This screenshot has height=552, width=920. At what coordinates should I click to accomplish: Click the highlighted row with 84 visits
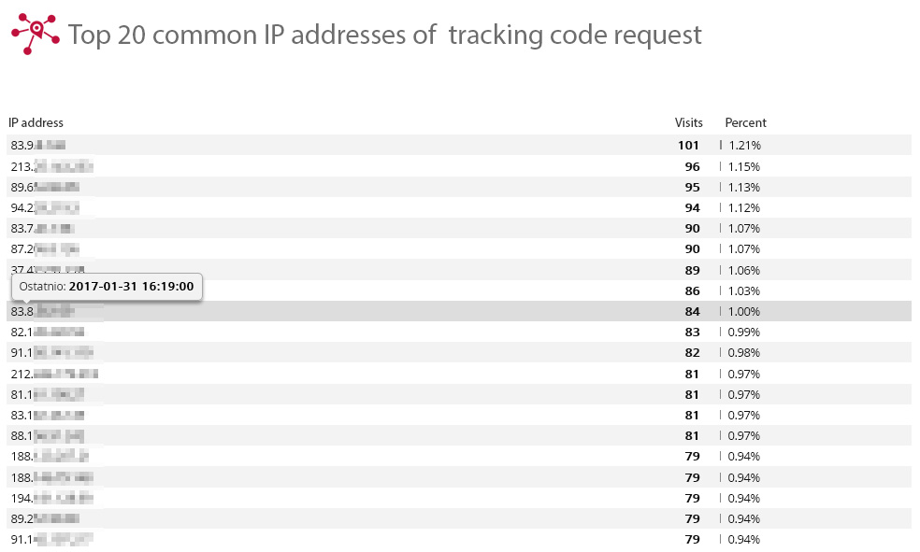459,311
